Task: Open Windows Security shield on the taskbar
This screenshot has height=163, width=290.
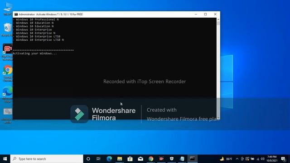Action: (172, 159)
